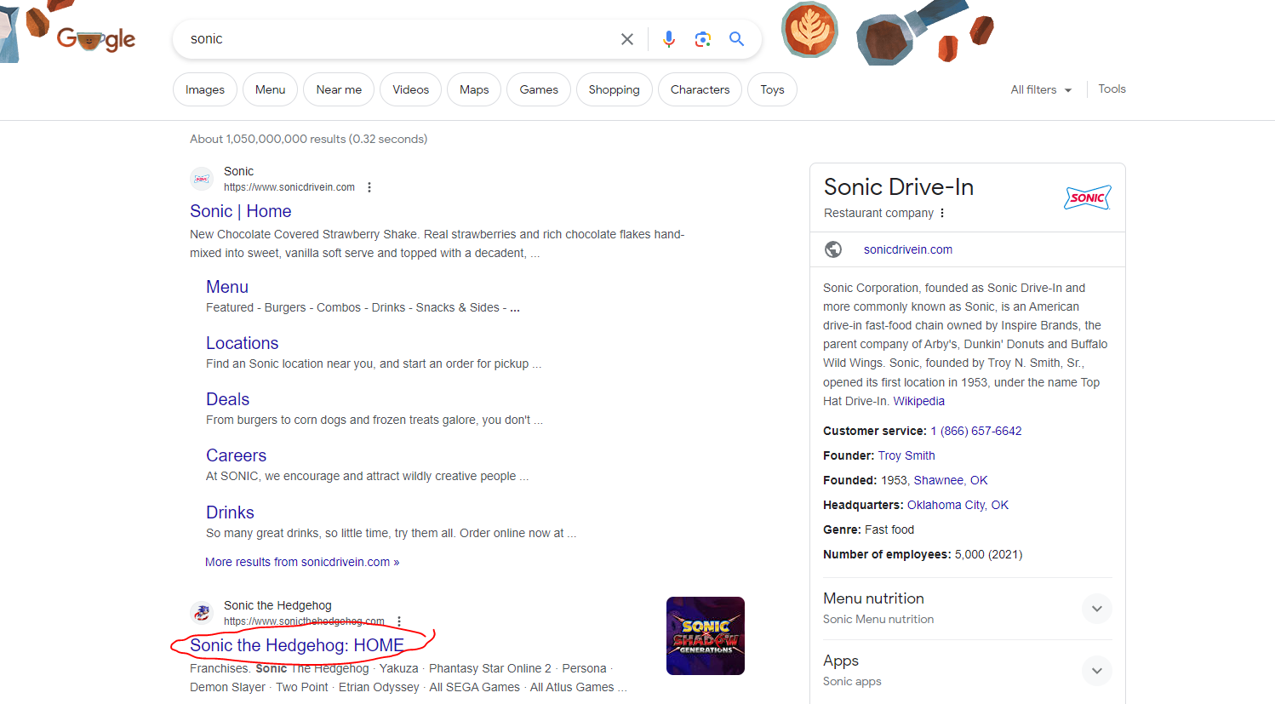Open the Google doodle logo

tap(95, 39)
